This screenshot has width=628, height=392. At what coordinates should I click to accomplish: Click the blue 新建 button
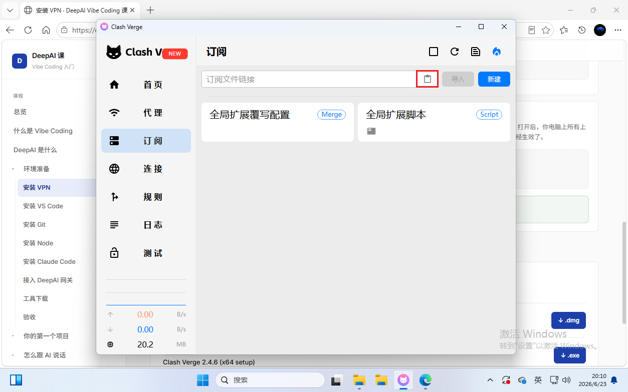click(x=494, y=79)
